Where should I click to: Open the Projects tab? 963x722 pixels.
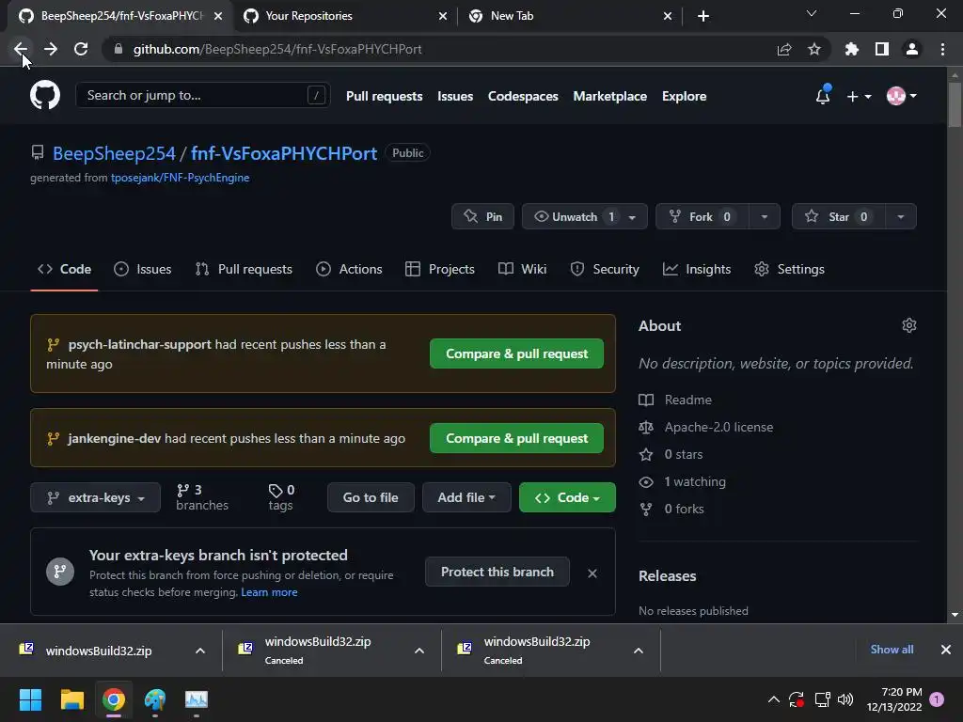coord(440,270)
